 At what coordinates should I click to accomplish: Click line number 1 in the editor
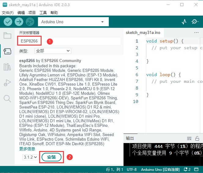tap(137, 41)
